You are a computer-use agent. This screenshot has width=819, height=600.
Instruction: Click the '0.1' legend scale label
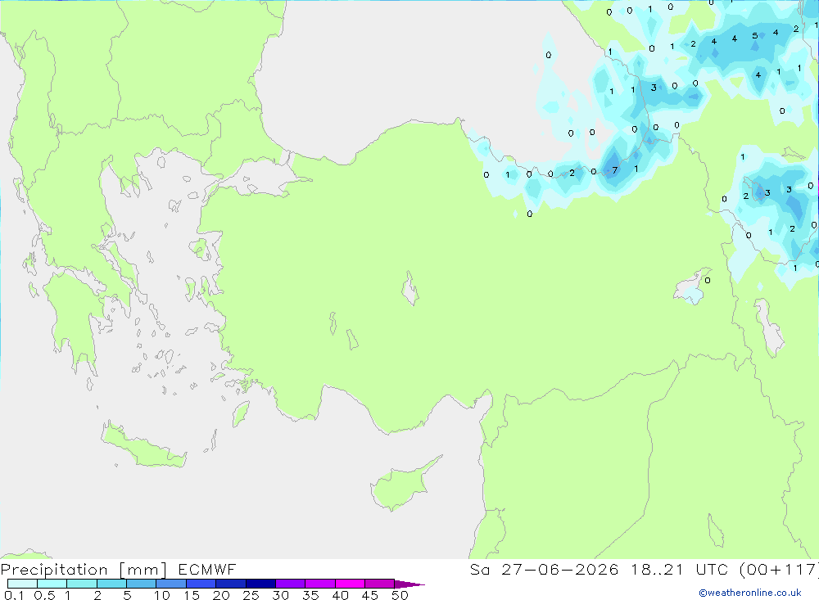click(x=14, y=595)
